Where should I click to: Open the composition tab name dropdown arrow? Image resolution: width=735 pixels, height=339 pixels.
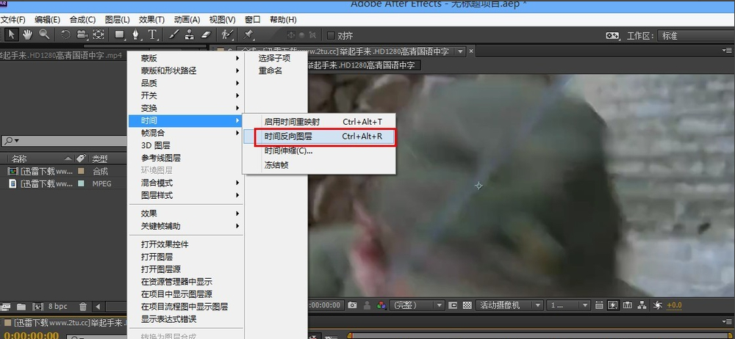460,51
